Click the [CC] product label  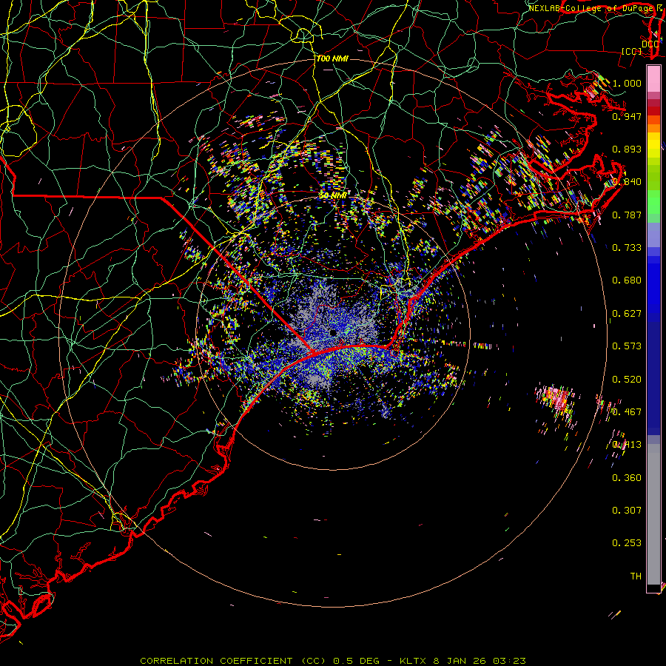coord(632,51)
